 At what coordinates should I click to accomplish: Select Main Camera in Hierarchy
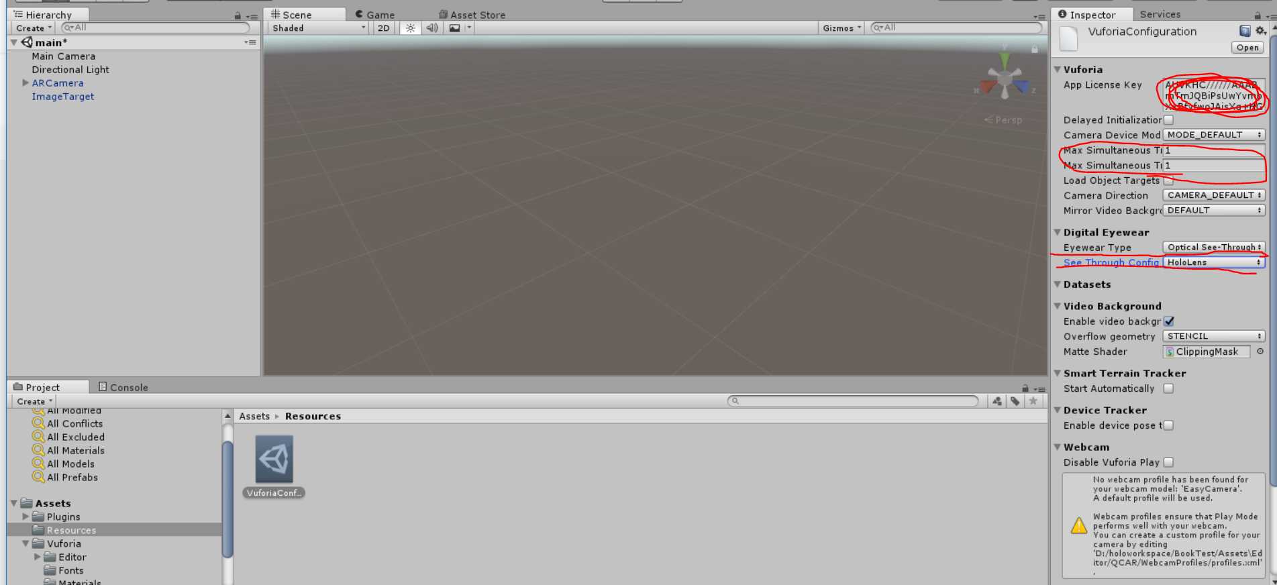point(63,56)
